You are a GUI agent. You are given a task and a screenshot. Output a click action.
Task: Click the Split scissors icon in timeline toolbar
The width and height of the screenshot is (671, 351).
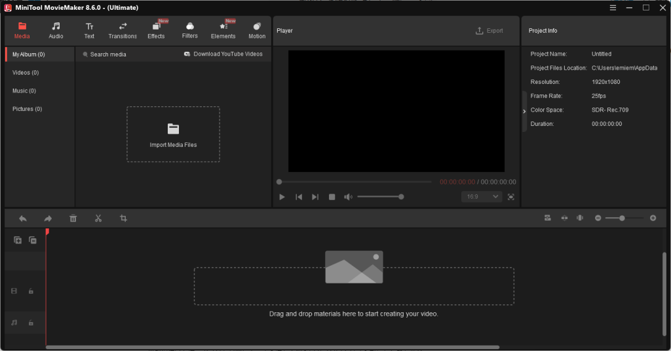[x=98, y=218]
